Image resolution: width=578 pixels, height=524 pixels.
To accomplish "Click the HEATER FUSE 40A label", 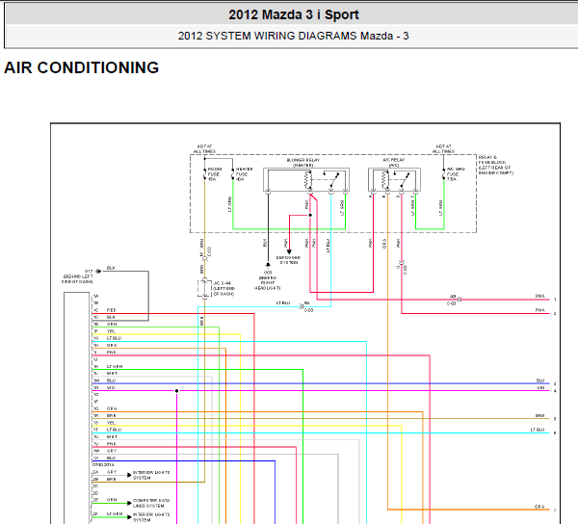I will 244,174.
